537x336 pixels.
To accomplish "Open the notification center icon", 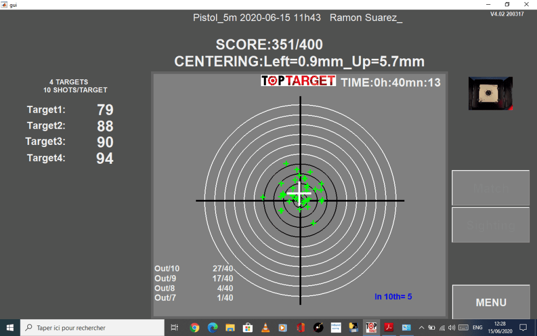I will pyautogui.click(x=523, y=328).
